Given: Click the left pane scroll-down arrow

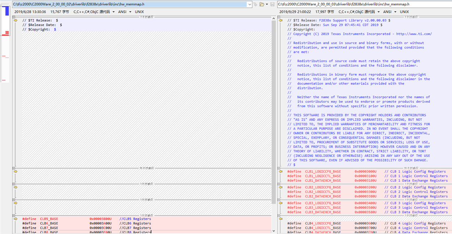Looking at the screenshot, I should tap(273, 232).
